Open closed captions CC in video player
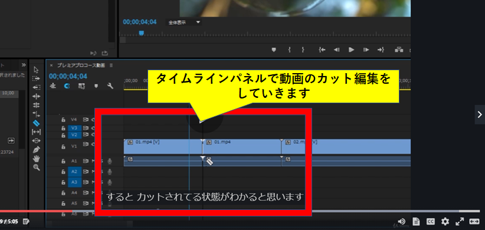Screen dimensions: 485x230 [x=431, y=221]
